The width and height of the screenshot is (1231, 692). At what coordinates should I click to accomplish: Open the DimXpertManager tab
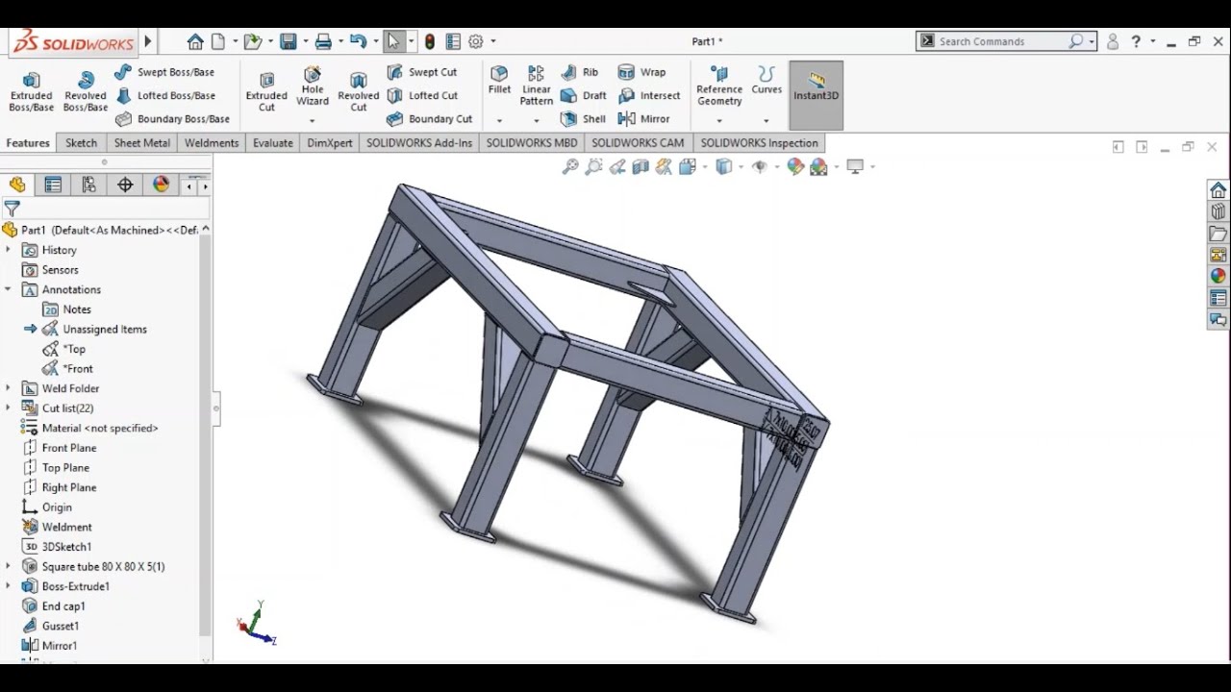(125, 185)
